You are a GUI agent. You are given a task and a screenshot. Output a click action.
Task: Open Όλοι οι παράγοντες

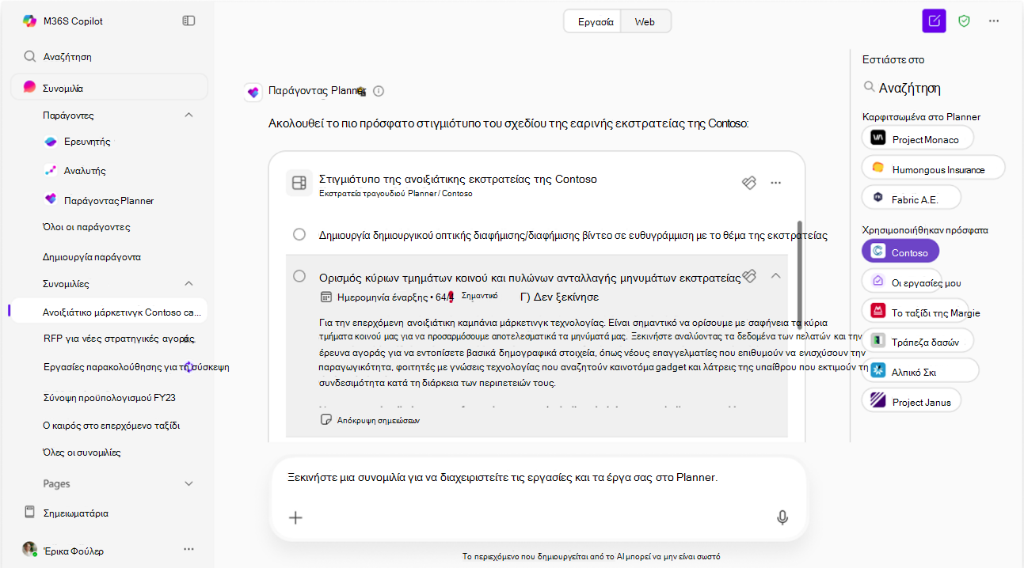coord(86,227)
